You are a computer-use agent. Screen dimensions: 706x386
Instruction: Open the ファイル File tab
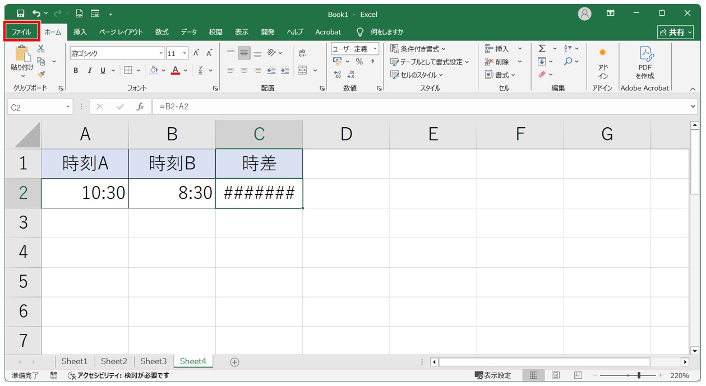[x=22, y=32]
